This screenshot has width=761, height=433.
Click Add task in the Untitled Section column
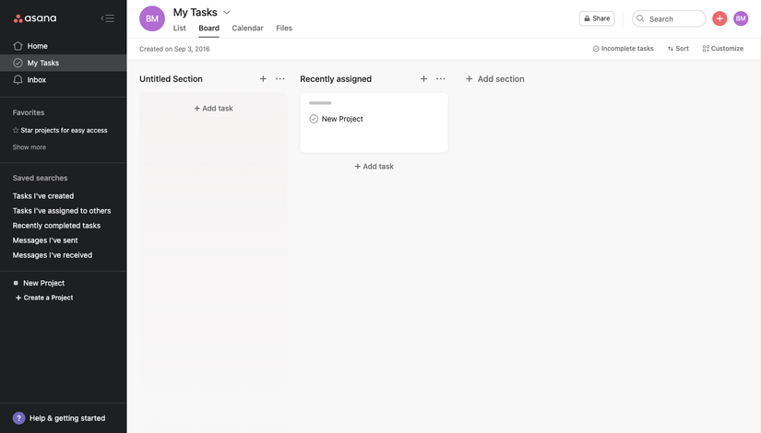[x=214, y=108]
